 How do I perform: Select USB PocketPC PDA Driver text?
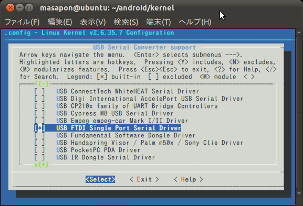click(98, 150)
